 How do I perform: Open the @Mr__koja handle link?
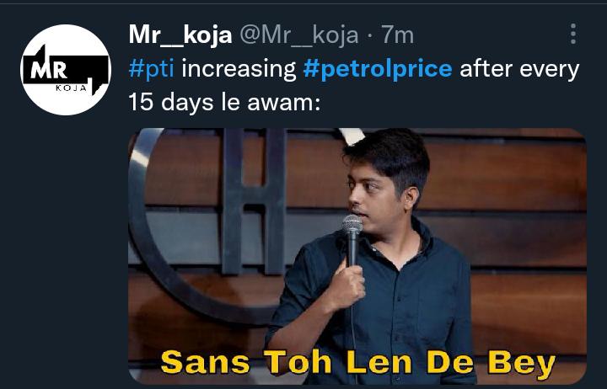(x=299, y=35)
